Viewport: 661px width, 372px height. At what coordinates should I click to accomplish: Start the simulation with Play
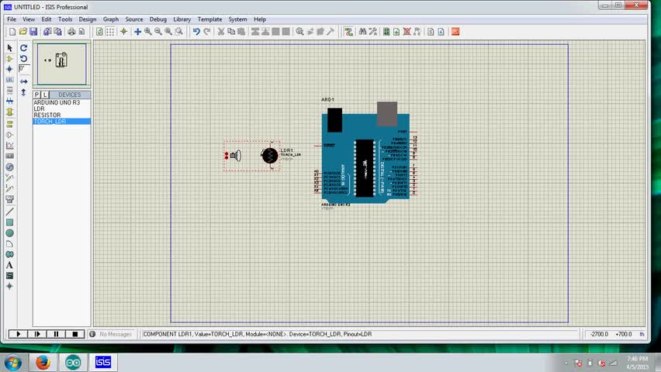click(x=18, y=334)
